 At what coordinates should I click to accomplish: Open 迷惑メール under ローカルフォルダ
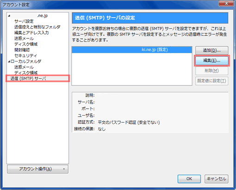[24, 67]
